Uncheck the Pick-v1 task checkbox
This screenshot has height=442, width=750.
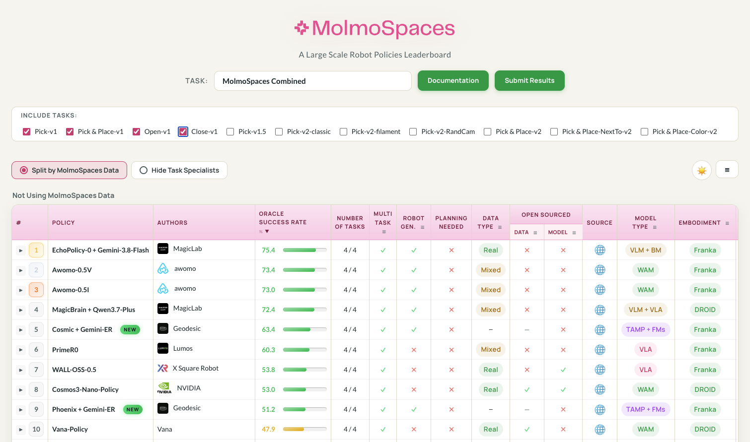27,131
